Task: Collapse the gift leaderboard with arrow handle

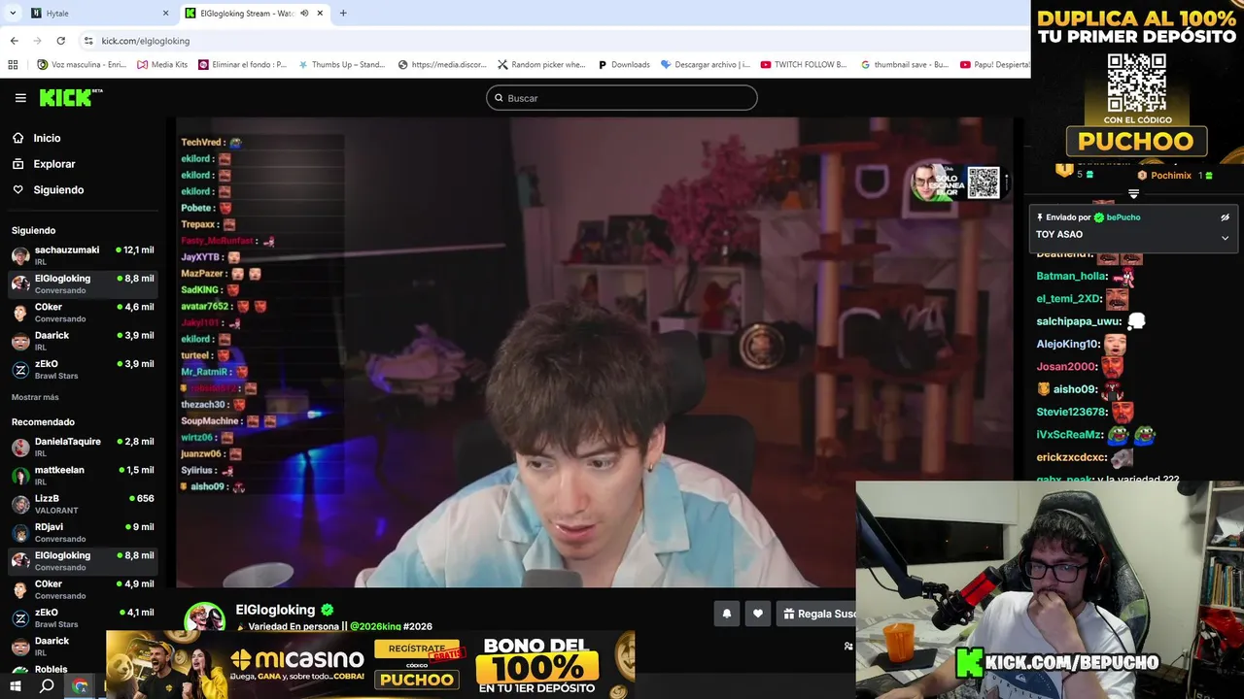Action: 1133,194
